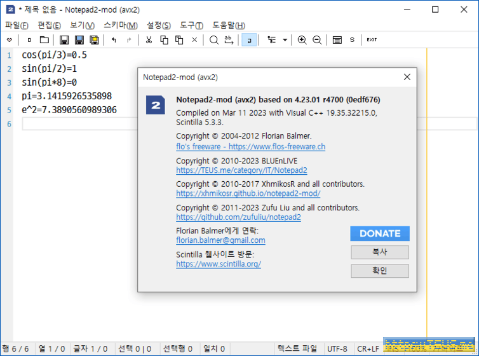Open Find with the magnifier icon
This screenshot has height=356, width=479.
tap(214, 40)
